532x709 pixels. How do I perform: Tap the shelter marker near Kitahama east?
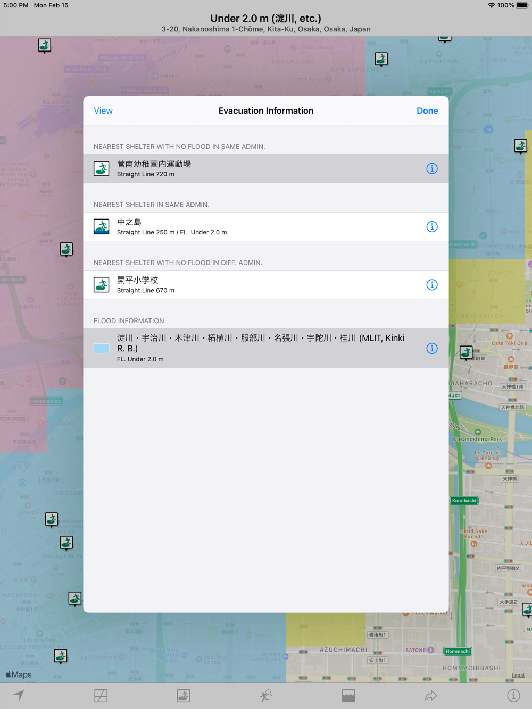(x=466, y=352)
